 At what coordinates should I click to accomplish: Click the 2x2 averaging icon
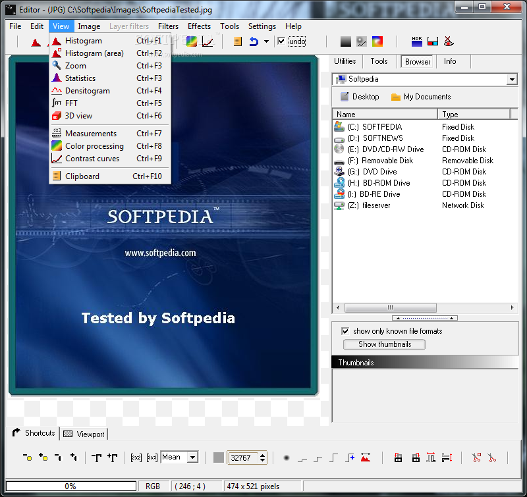pos(136,458)
